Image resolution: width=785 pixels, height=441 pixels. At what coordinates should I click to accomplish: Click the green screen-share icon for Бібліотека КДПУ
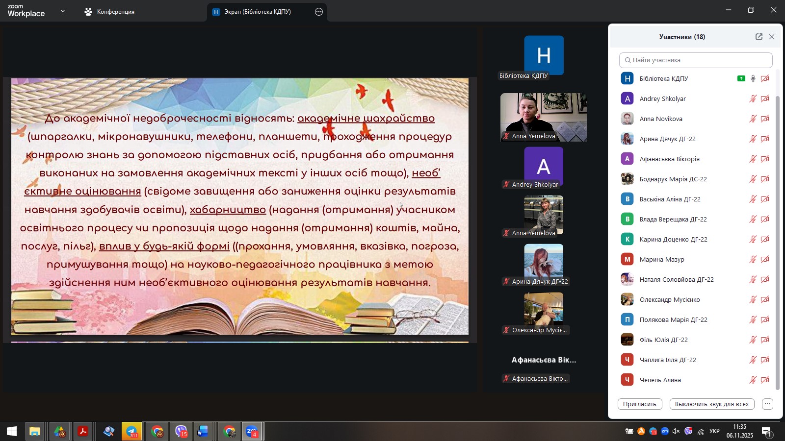click(741, 78)
